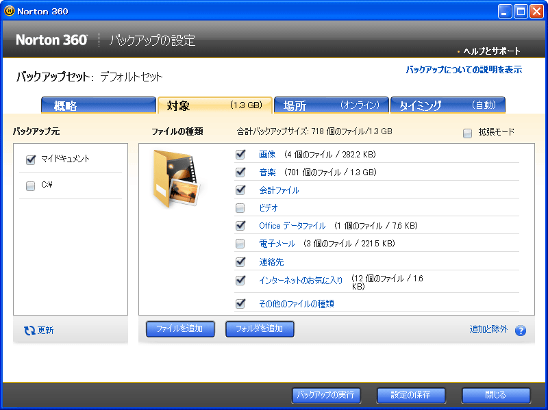This screenshot has height=410, width=548.
Task: Click the 設定の保存 button
Action: (x=411, y=395)
